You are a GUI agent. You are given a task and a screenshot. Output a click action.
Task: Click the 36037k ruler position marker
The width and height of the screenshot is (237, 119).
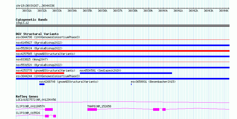[x=118, y=11]
